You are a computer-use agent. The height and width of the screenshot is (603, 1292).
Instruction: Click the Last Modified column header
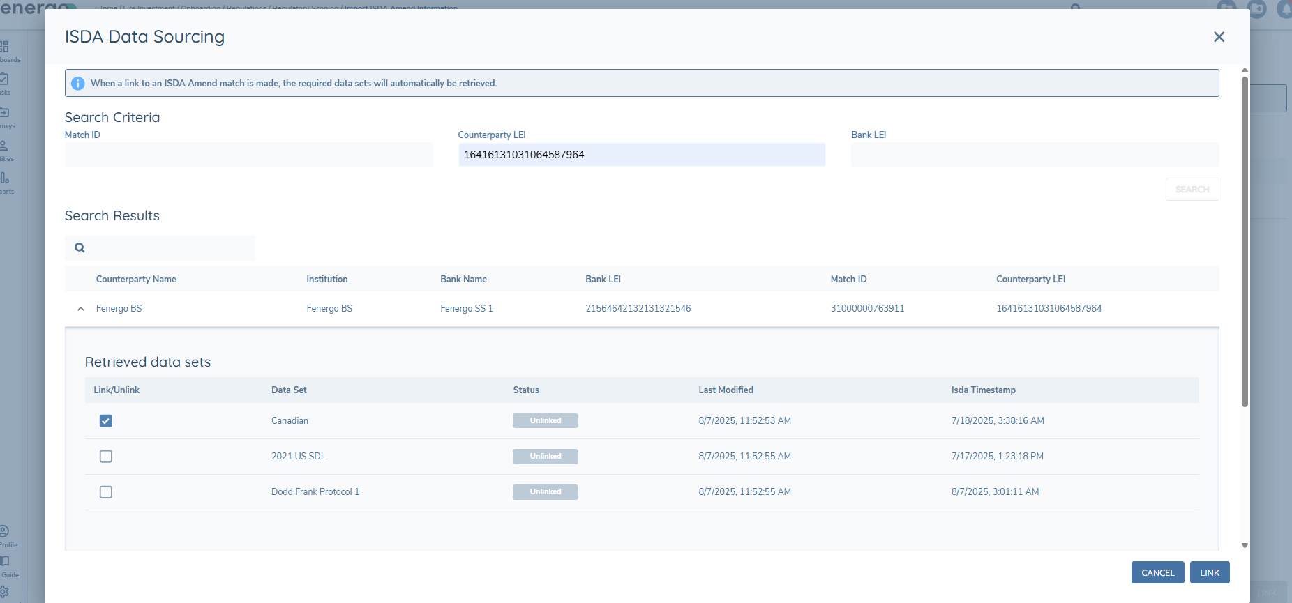point(726,390)
